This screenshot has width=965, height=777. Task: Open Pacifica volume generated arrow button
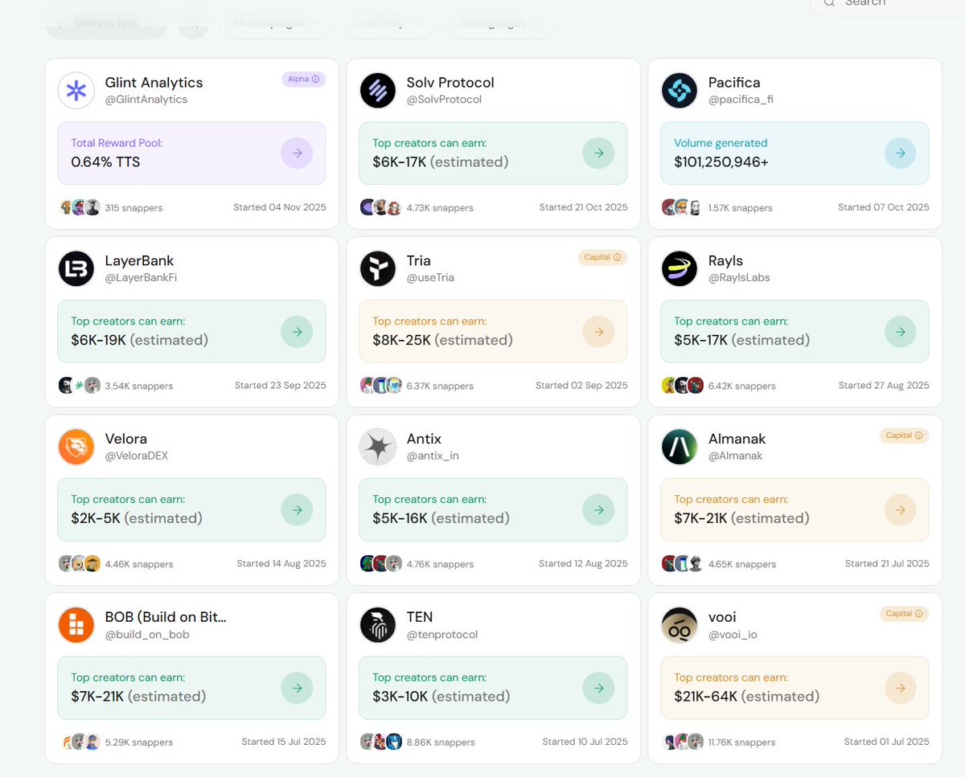900,153
